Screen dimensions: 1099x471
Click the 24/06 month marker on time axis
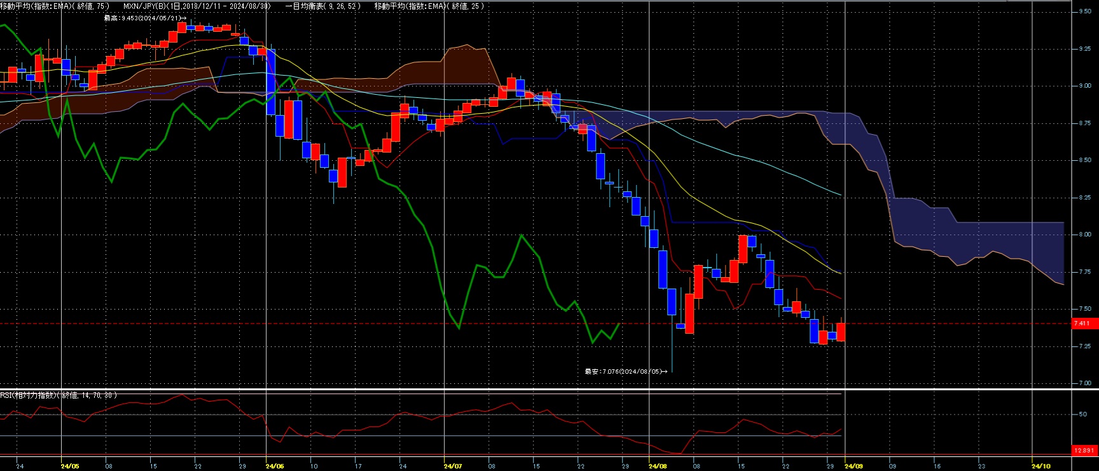275,466
